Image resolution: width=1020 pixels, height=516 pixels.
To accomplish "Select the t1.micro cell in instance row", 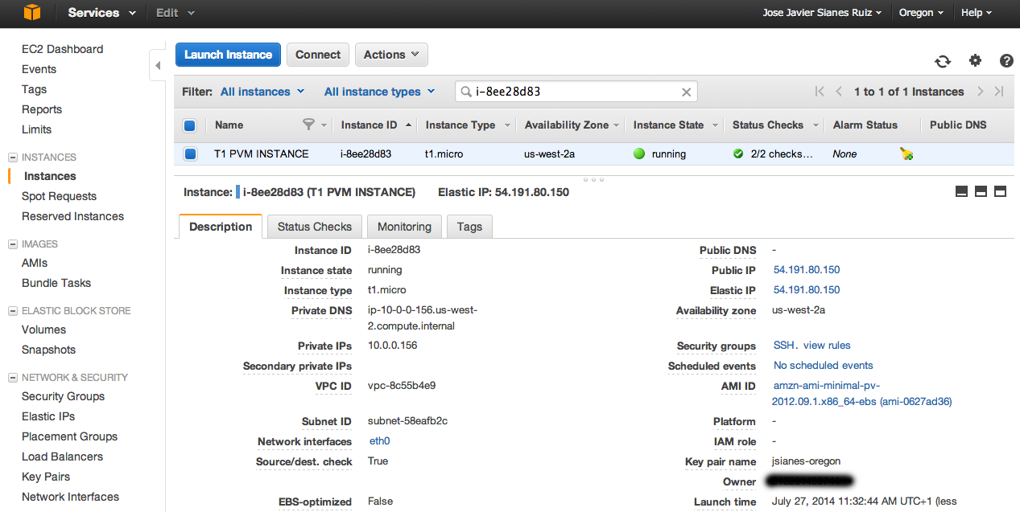I will (444, 154).
